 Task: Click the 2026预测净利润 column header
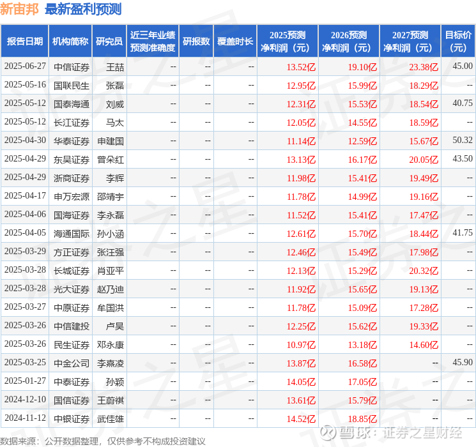[x=349, y=42]
